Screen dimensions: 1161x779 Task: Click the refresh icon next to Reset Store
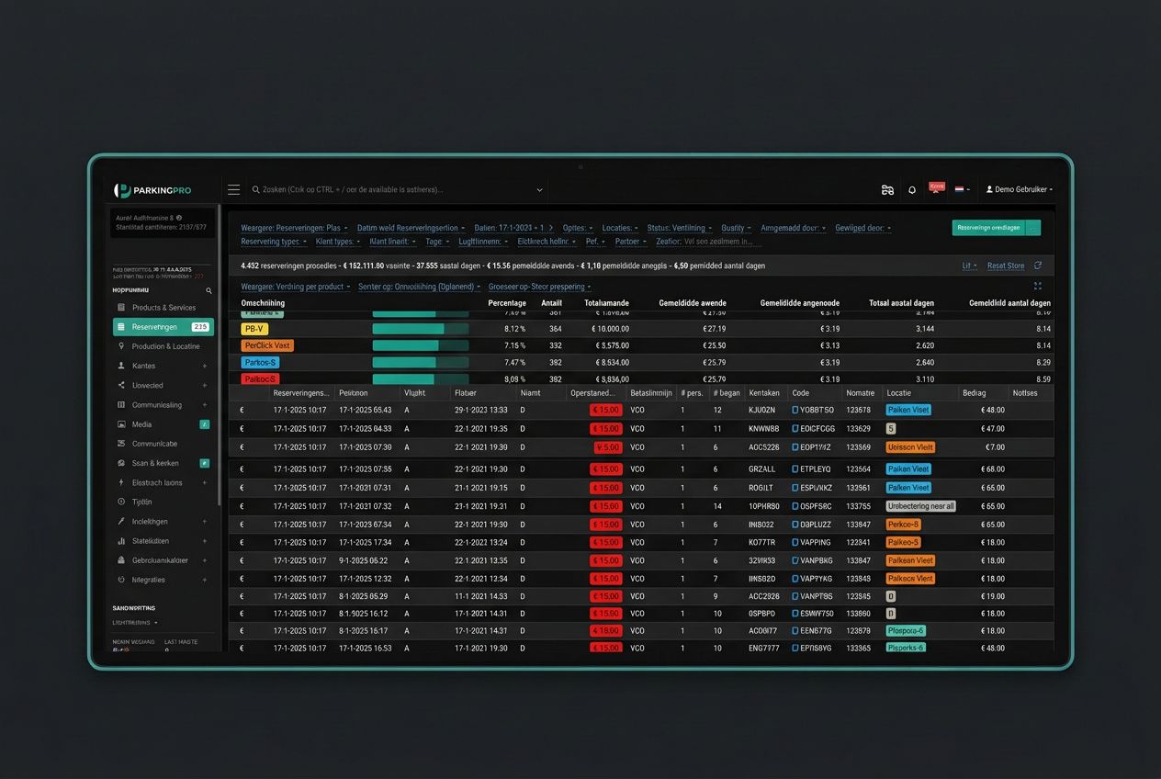coord(1038,265)
